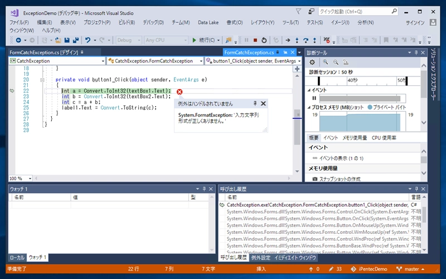Click the reset view chart icon in diagnostic tools
The image size is (446, 279).
point(346,62)
